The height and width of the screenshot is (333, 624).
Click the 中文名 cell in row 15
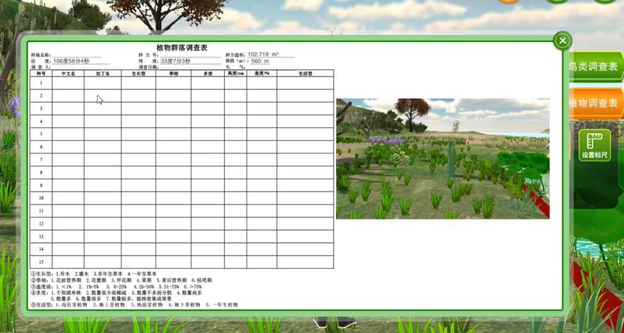tap(68, 262)
